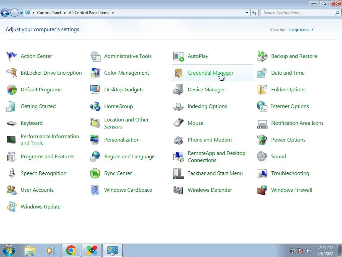Click the Back navigation button
The image size is (342, 257).
[x=5, y=13]
